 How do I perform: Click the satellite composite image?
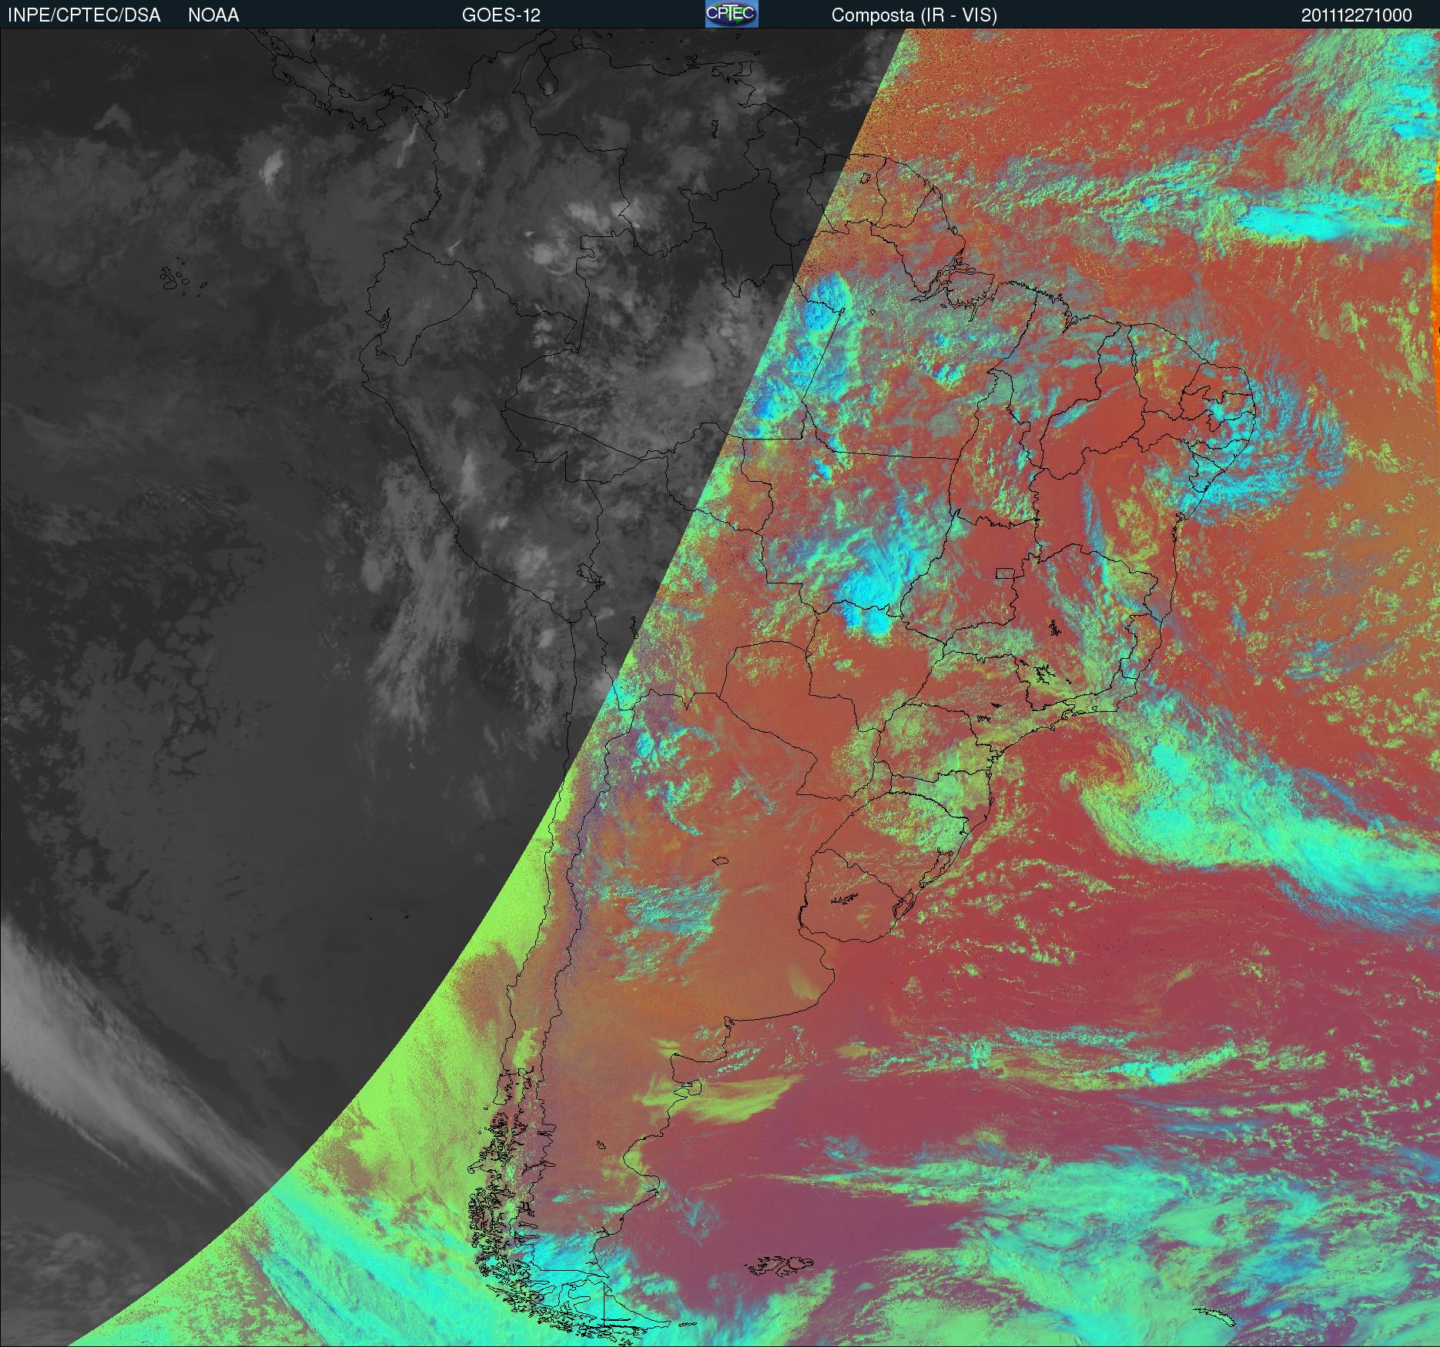click(720, 687)
